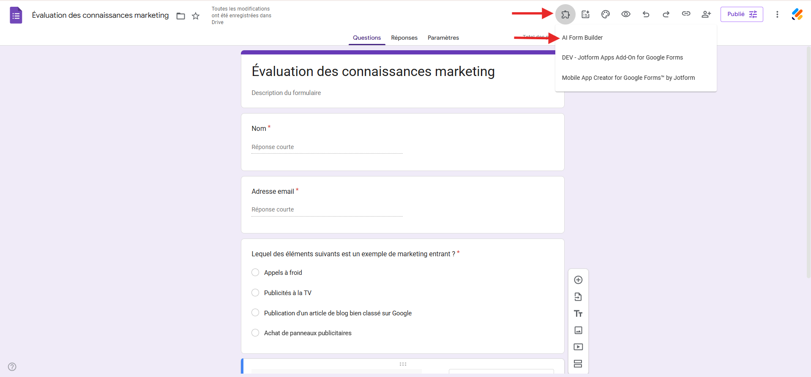Select DEV - Jotform Apps Add-On entry

coord(636,57)
